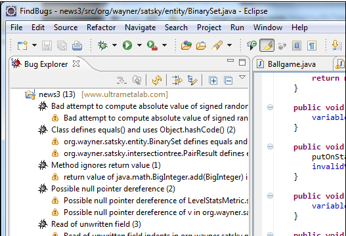Image resolution: width=346 pixels, height=236 pixels.
Task: Click the green Run button
Action: (x=127, y=45)
